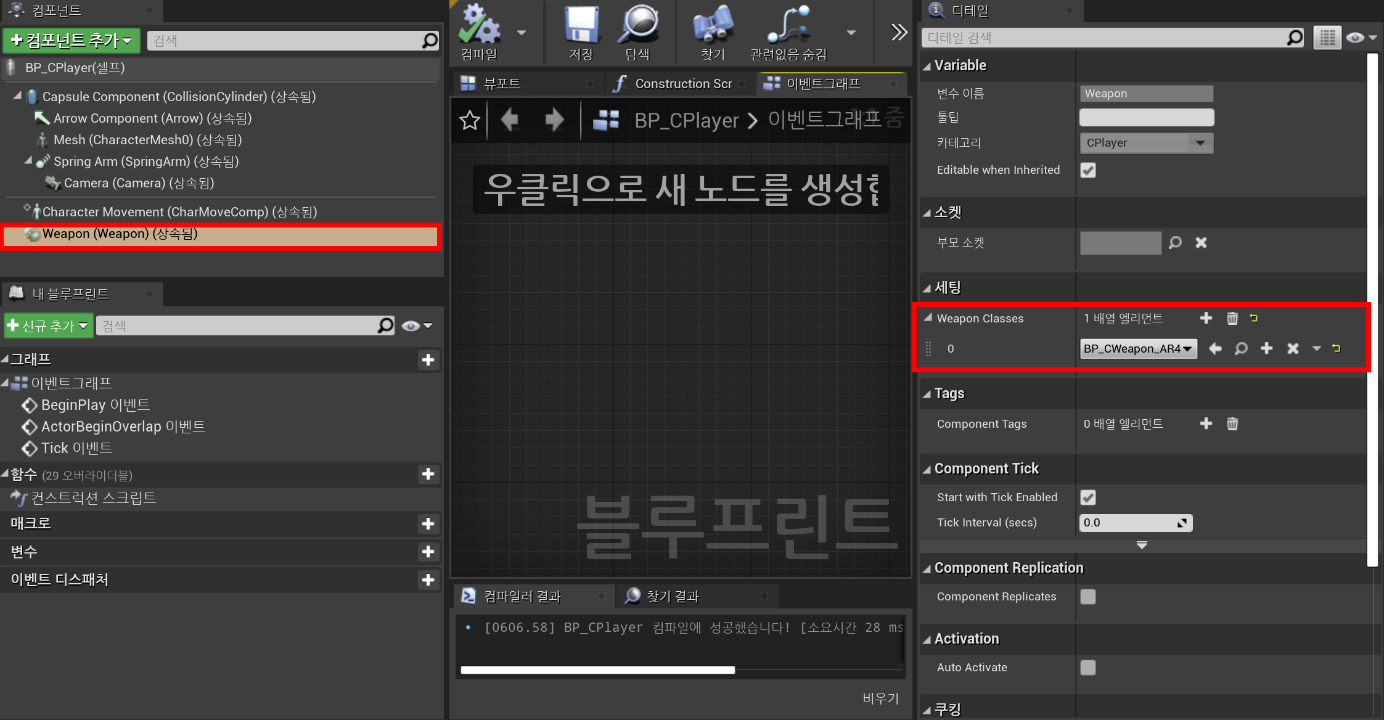
Task: Enable the Component Replicates checkbox
Action: (1088, 597)
